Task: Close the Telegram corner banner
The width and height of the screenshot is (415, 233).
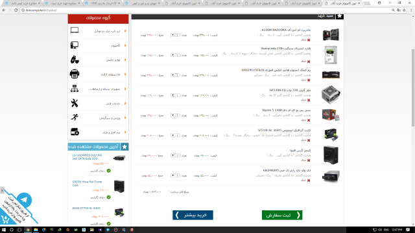Action: (x=2, y=190)
